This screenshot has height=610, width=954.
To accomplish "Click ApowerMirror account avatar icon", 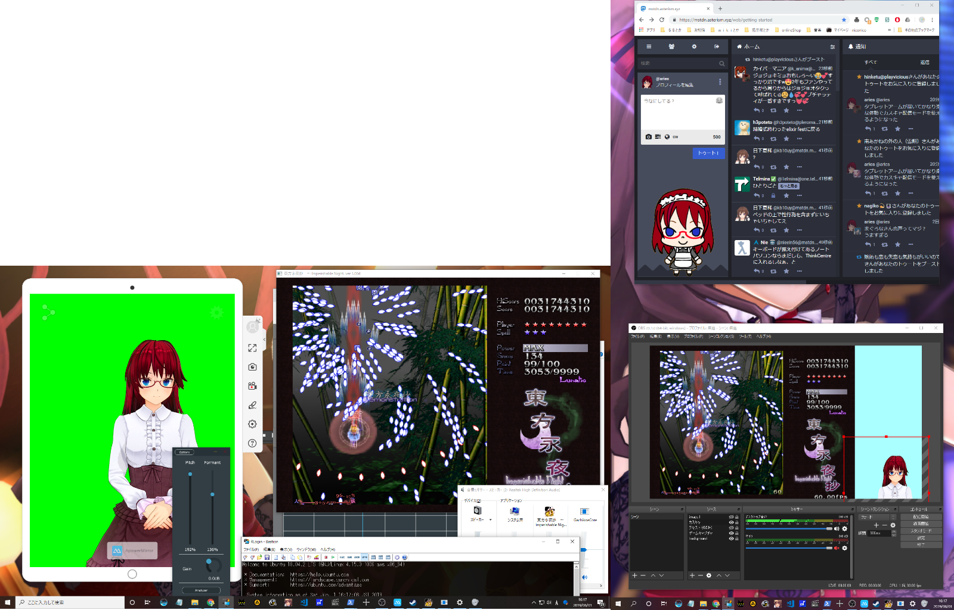I will [253, 326].
